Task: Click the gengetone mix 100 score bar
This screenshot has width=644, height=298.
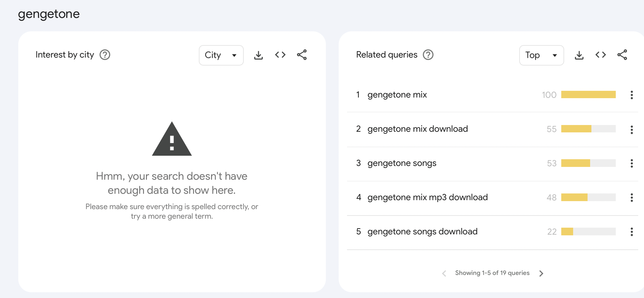Action: tap(588, 95)
